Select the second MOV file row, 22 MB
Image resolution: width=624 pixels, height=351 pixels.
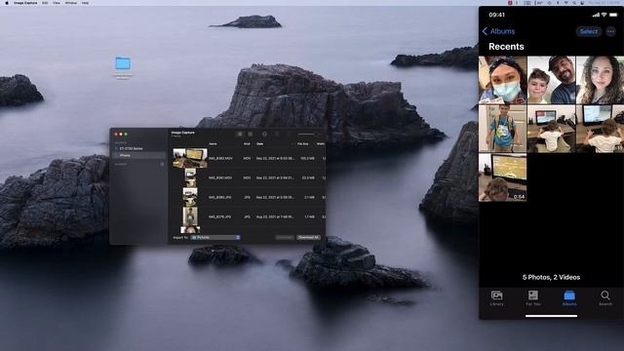(x=247, y=177)
